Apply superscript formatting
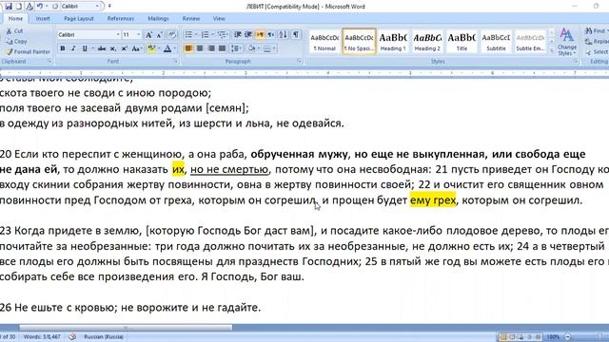 [x=124, y=48]
